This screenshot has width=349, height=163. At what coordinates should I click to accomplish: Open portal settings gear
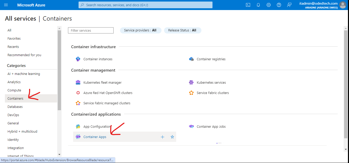[269, 5]
